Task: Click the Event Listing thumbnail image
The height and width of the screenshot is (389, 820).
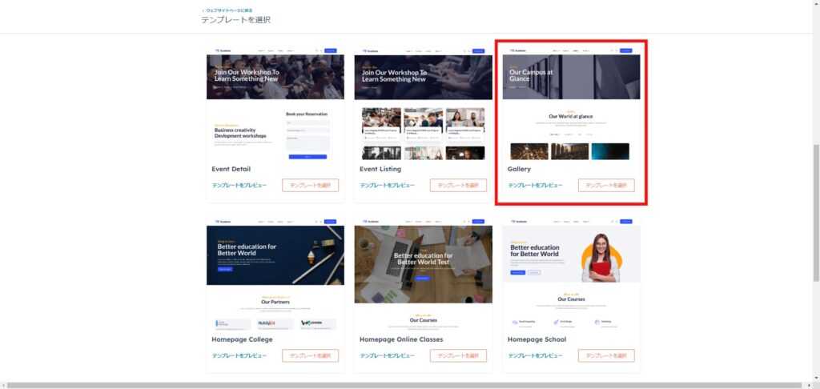Action: click(x=423, y=102)
